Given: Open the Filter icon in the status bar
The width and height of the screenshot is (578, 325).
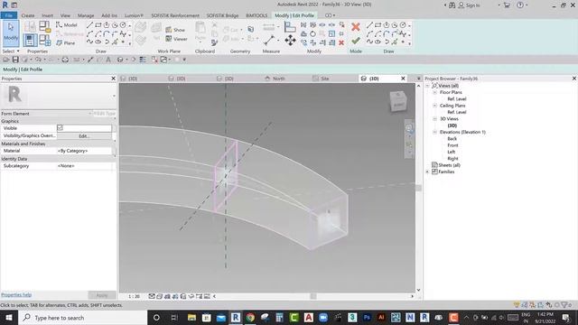Looking at the screenshot, I should click(x=564, y=305).
